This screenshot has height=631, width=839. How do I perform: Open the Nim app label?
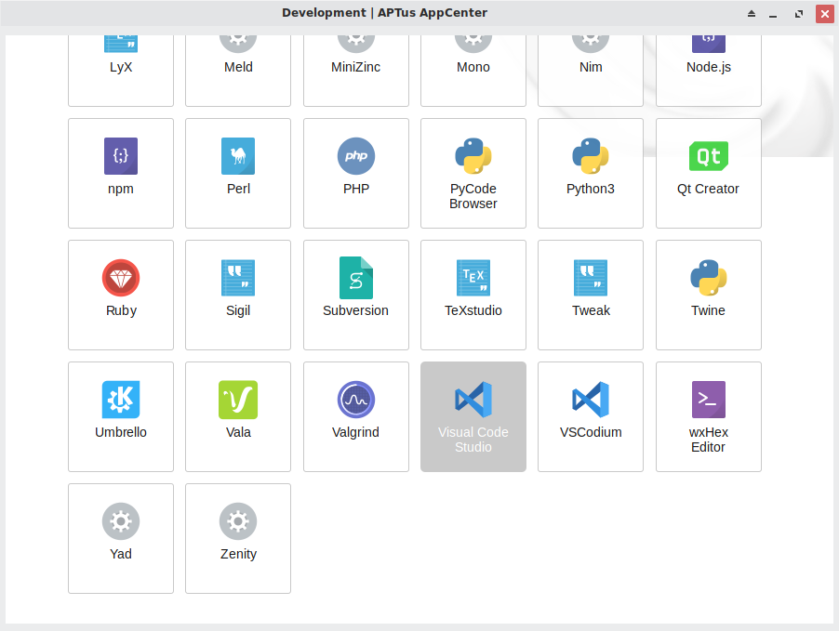point(591,67)
